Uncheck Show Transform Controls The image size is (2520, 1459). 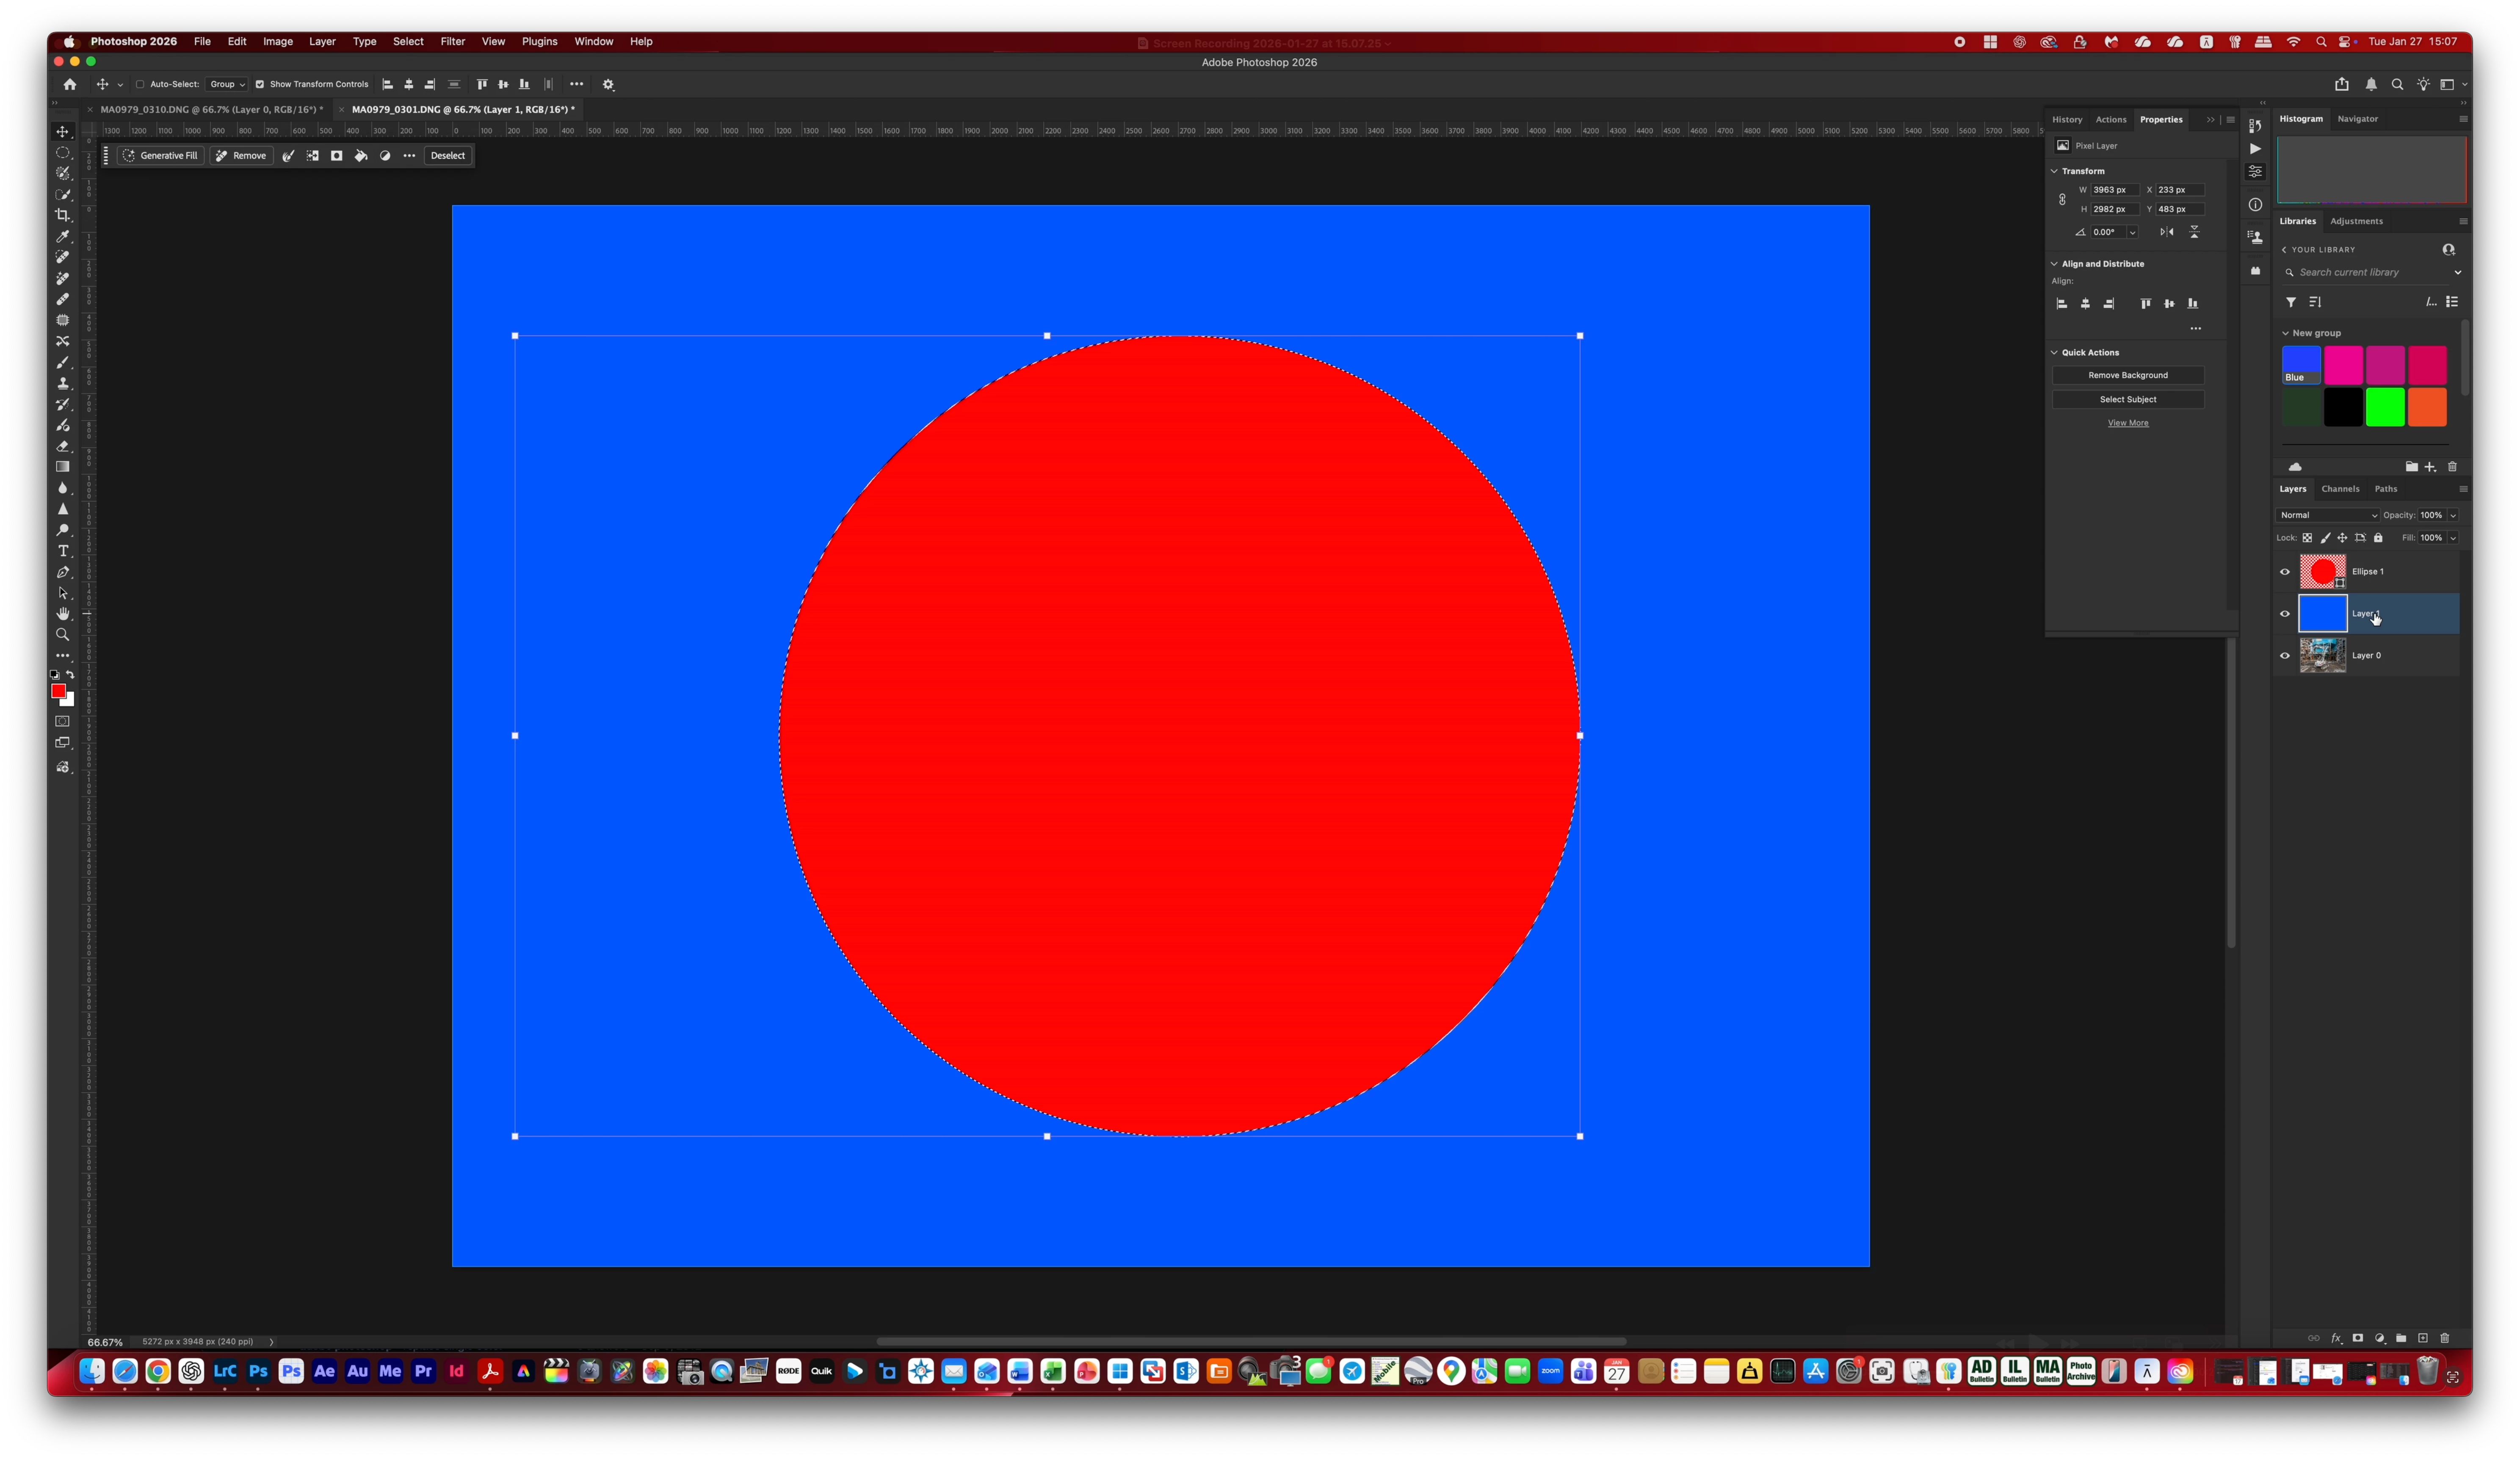coord(260,84)
